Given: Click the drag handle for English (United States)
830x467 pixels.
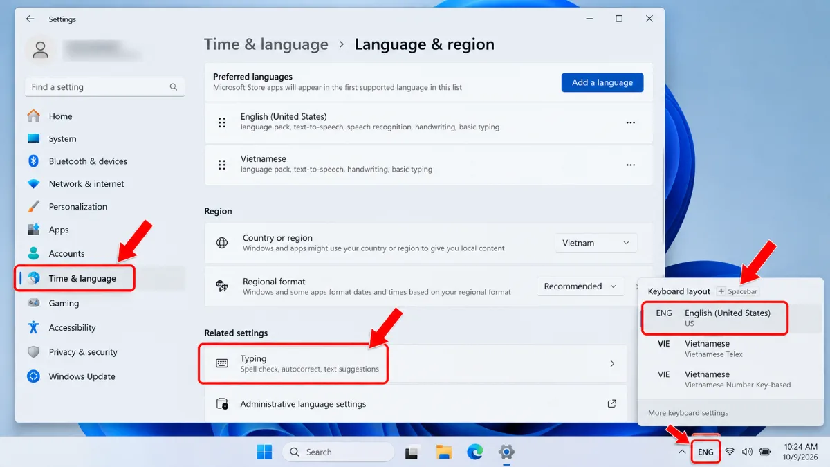Looking at the screenshot, I should pyautogui.click(x=222, y=122).
